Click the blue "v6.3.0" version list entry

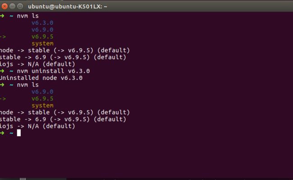tap(42, 23)
